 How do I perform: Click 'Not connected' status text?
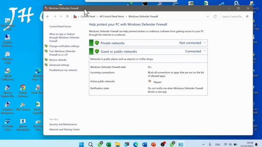click(x=190, y=43)
